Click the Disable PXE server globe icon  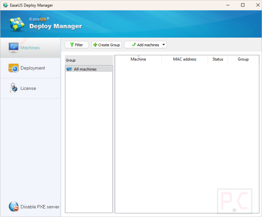(14, 207)
